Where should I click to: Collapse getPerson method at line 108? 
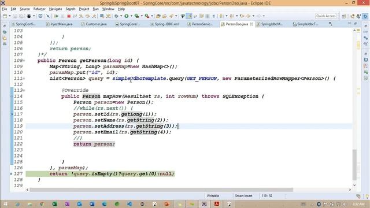pos(24,61)
